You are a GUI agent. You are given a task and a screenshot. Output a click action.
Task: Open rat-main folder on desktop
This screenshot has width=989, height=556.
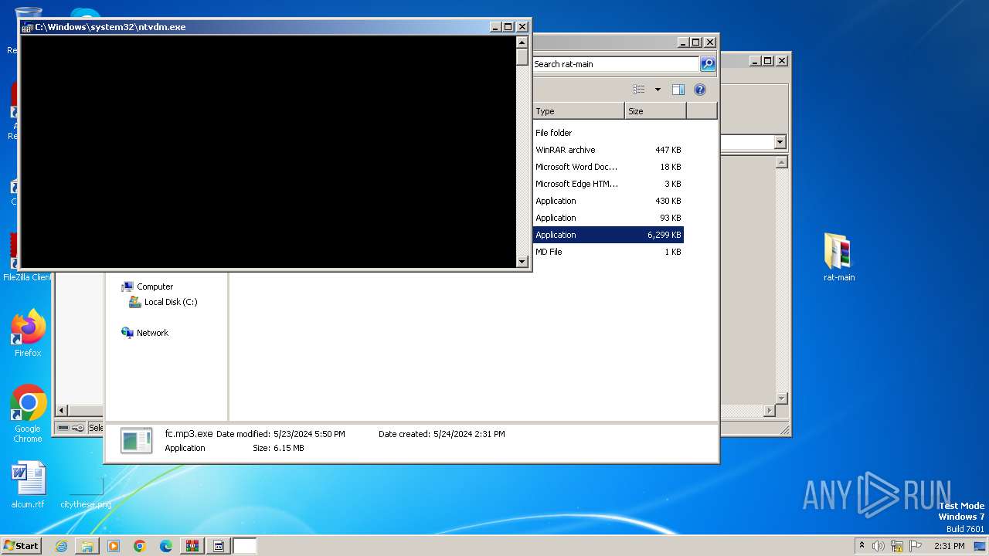click(x=838, y=257)
